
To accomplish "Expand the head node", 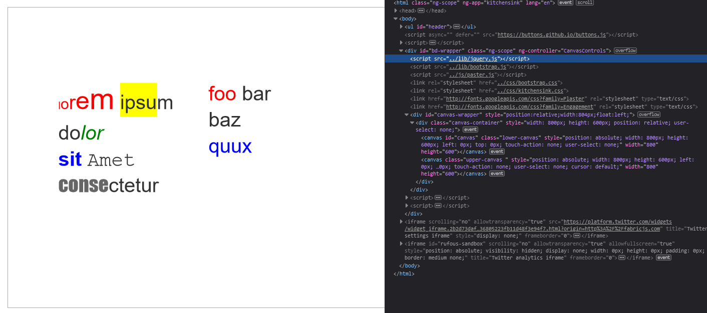I will pos(396,10).
